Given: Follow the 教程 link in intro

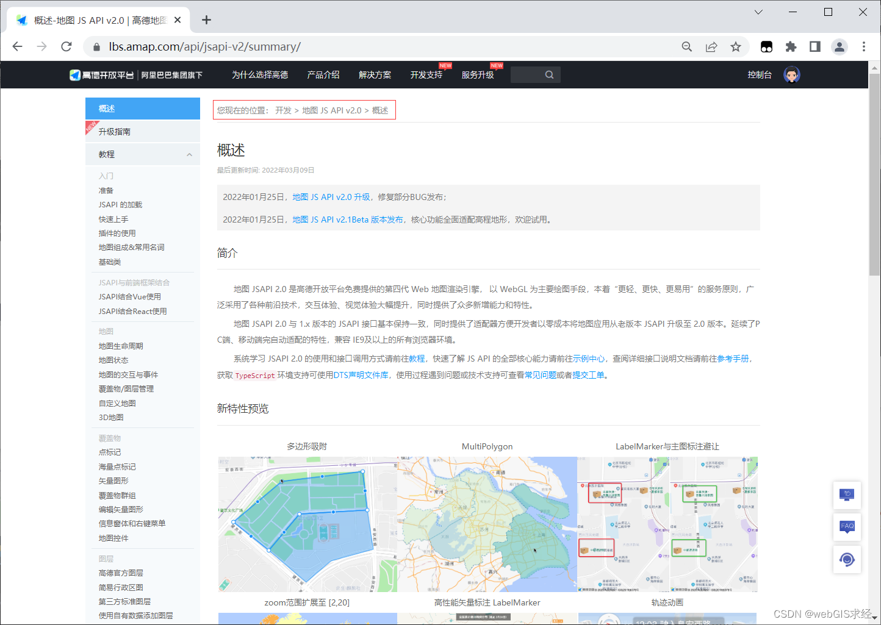Looking at the screenshot, I should 417,359.
